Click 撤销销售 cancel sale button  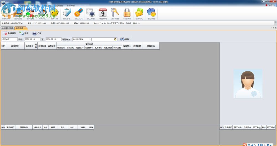click(9, 33)
